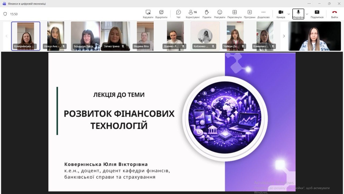
Task: Open the Програми apps panel
Action: pyautogui.click(x=249, y=14)
